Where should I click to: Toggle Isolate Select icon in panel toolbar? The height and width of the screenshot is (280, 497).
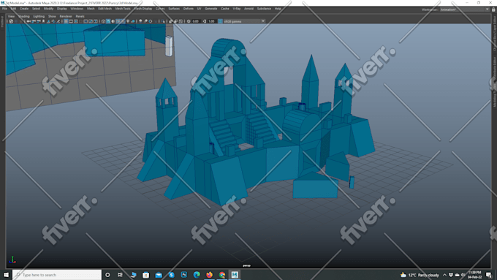[163, 21]
